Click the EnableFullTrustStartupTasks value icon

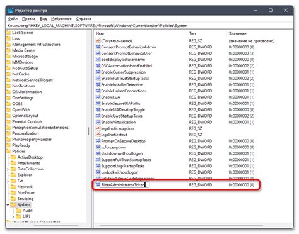[98, 78]
